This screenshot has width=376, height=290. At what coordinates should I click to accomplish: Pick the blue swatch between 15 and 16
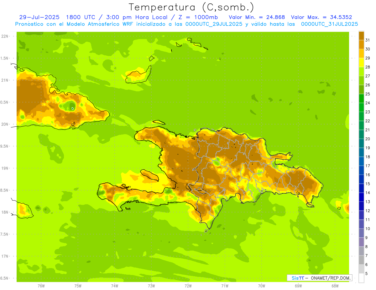point(361,179)
